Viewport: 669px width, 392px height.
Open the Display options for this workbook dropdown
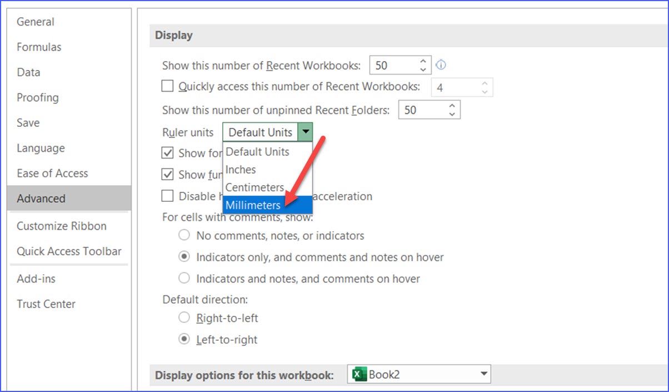point(483,374)
